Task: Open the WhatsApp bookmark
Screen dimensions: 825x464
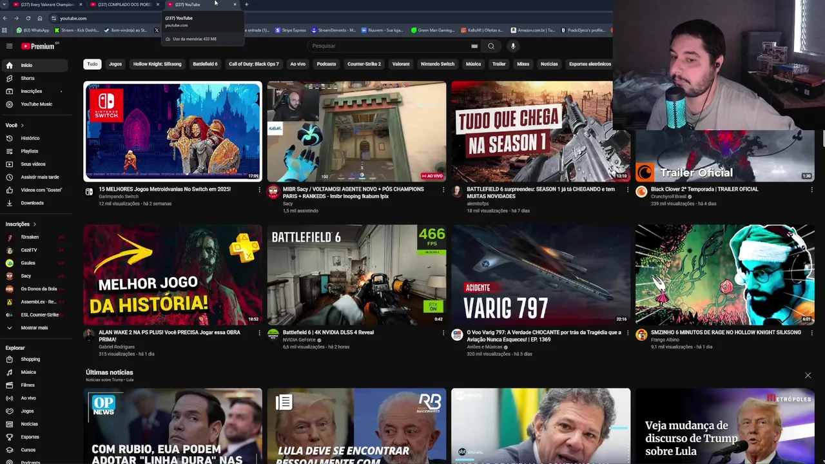Action: tap(33, 30)
